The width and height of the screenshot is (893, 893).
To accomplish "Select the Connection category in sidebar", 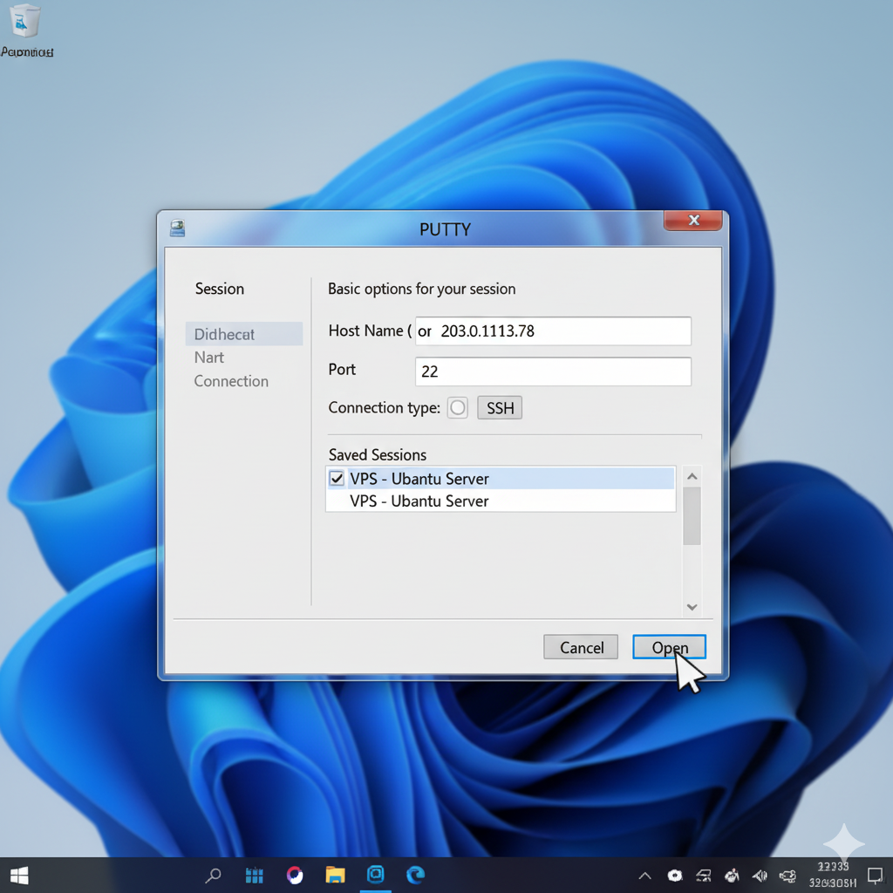I will click(231, 381).
